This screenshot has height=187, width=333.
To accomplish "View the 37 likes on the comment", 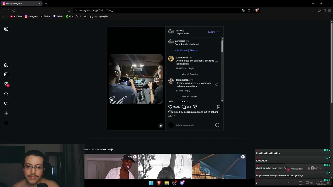I will pyautogui.click(x=179, y=91).
